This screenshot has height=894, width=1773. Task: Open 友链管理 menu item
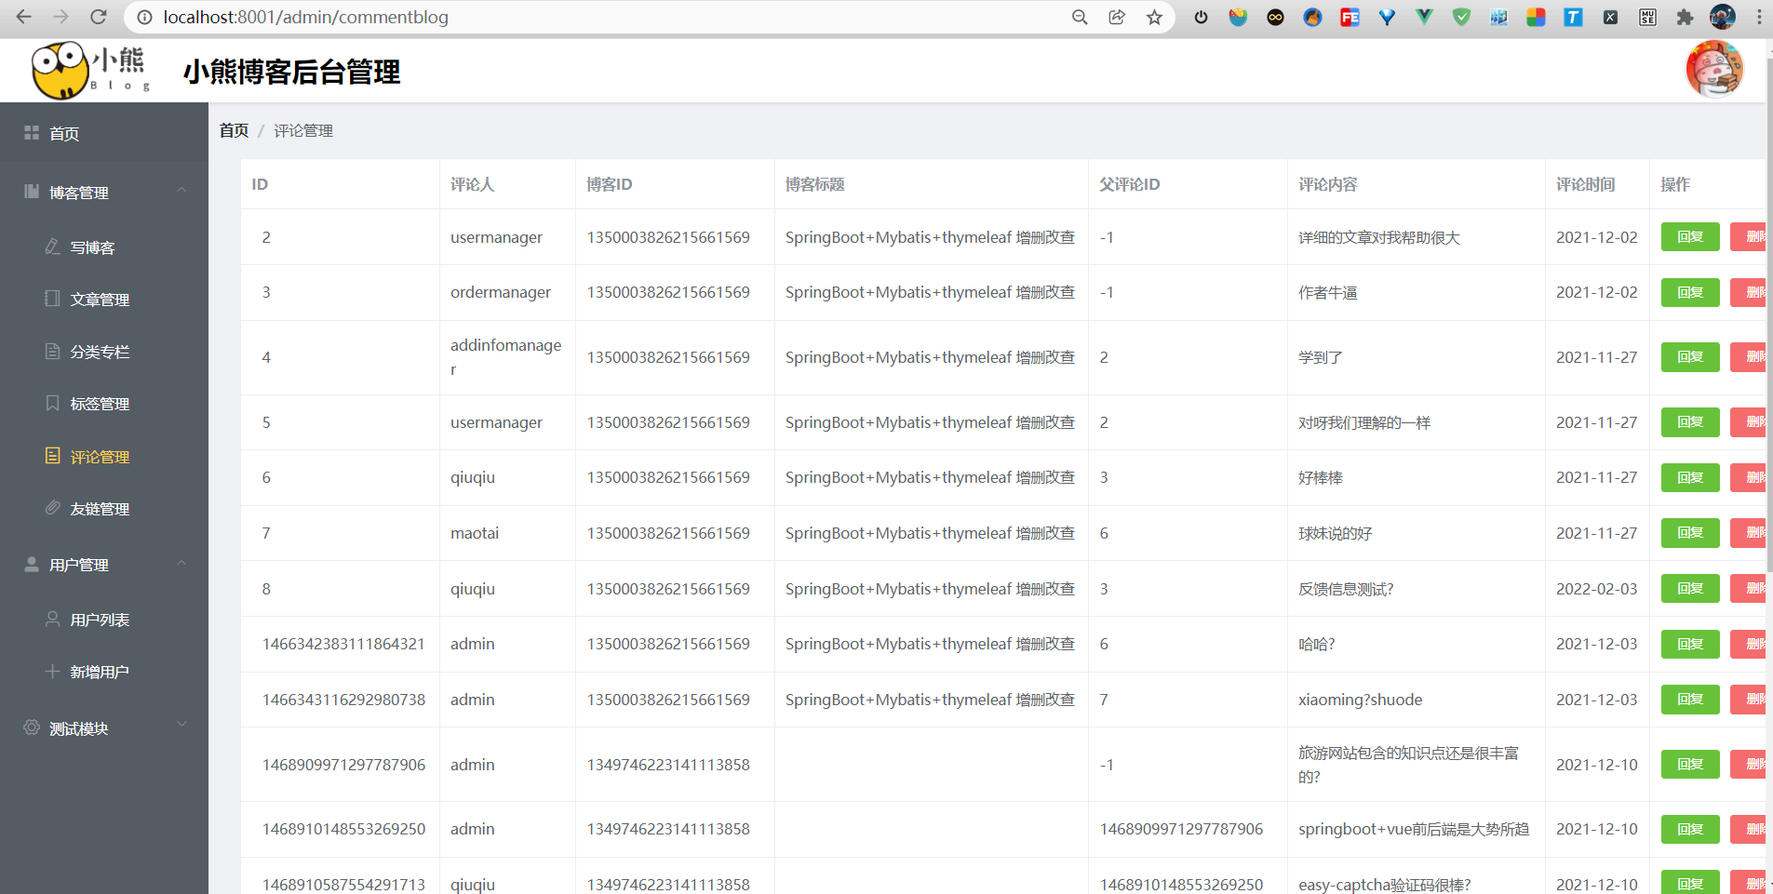pos(104,509)
